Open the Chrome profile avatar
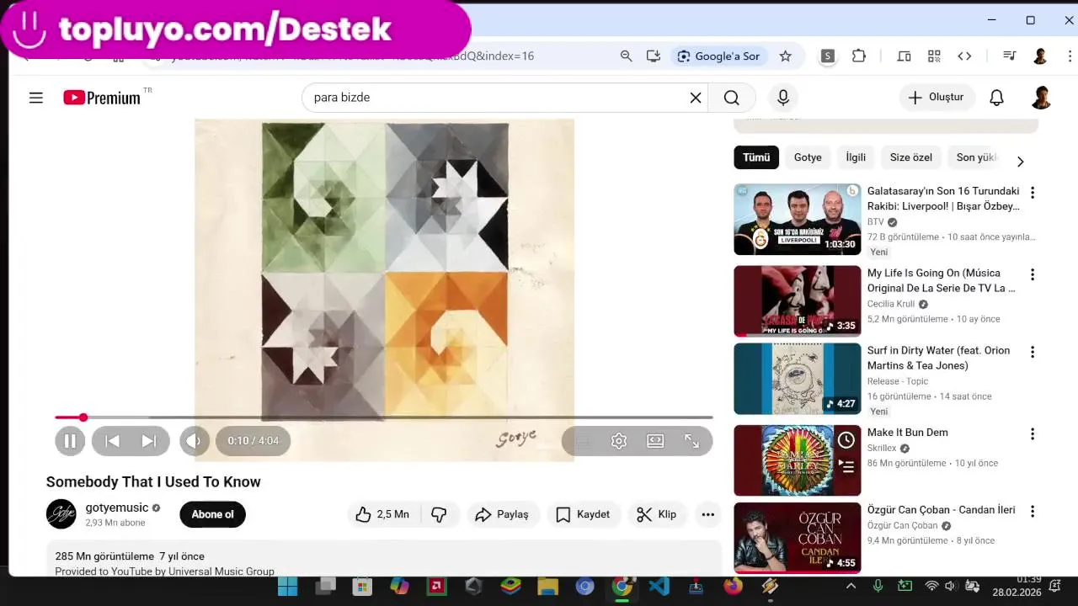Image resolution: width=1078 pixels, height=606 pixels. pyautogui.click(x=1040, y=56)
